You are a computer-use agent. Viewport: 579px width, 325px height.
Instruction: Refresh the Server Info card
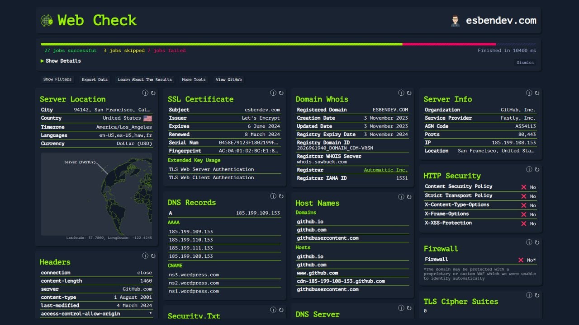coord(536,93)
